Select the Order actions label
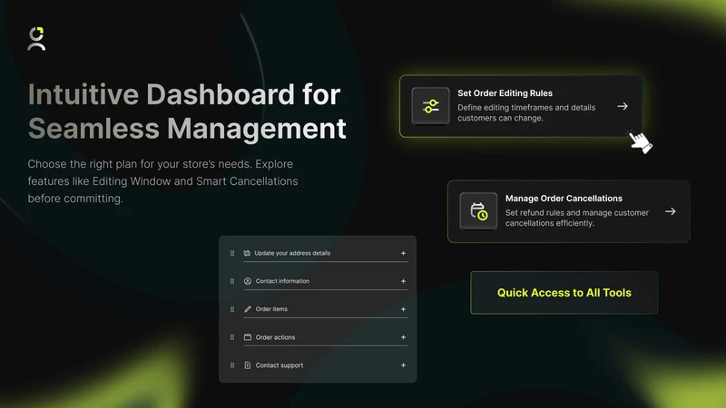Viewport: 726px width, 408px height. pyautogui.click(x=275, y=337)
